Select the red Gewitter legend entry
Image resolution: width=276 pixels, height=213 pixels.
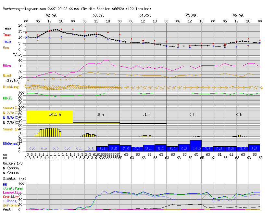pyautogui.click(x=10, y=197)
